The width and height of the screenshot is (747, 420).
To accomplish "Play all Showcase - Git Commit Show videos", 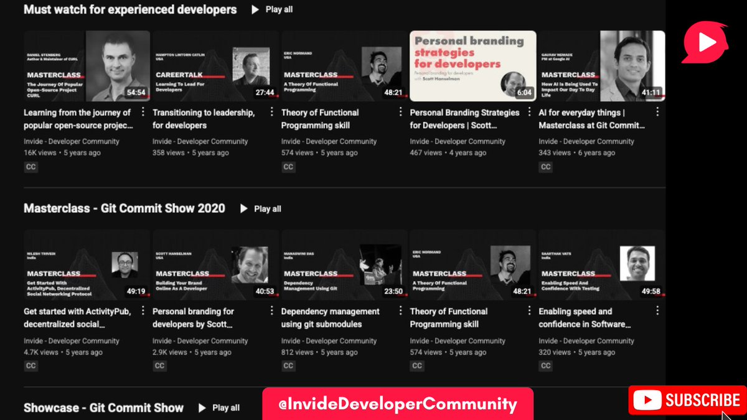I will 218,408.
